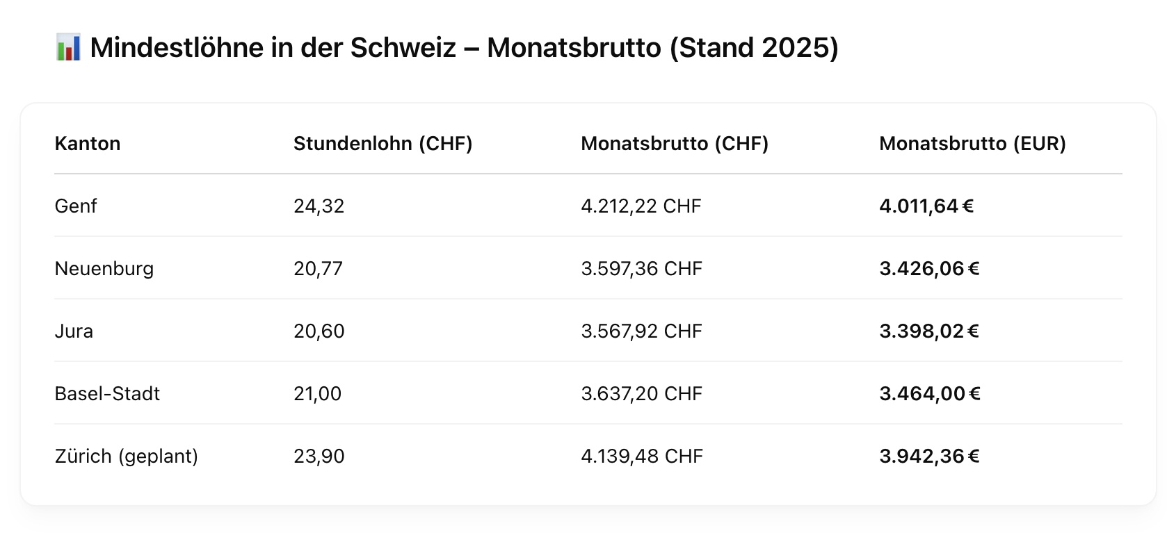Click the 20,77 hourly wage value
Image resolution: width=1167 pixels, height=535 pixels.
point(319,269)
